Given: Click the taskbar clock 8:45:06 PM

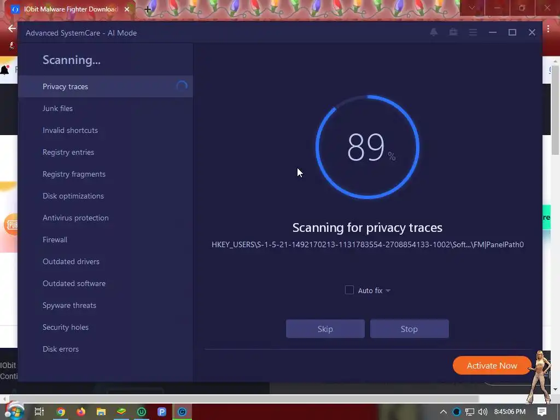Looking at the screenshot, I should click(510, 412).
